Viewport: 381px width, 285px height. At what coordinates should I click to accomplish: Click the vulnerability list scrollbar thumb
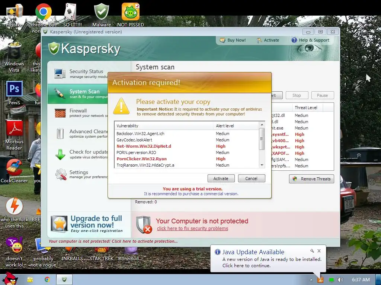262,139
